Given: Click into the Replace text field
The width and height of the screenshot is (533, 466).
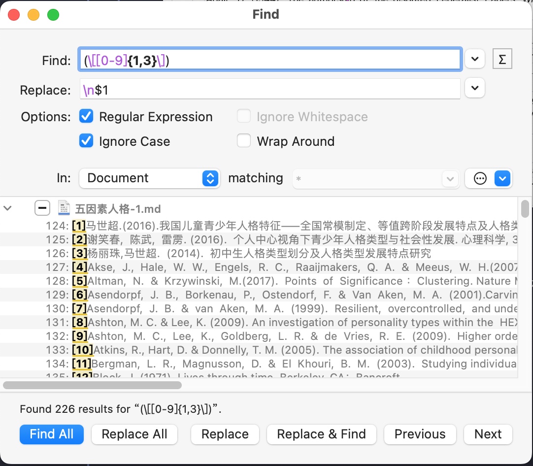Looking at the screenshot, I should coord(270,90).
